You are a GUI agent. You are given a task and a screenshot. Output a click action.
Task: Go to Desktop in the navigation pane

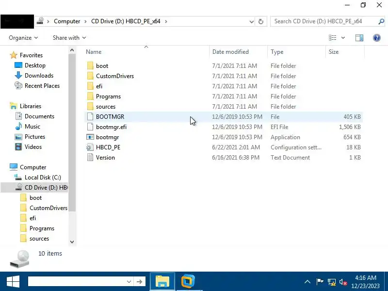click(x=35, y=65)
